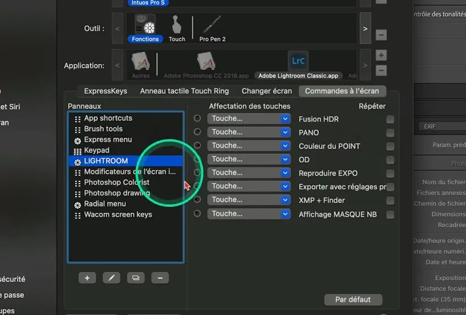This screenshot has width=466, height=315.
Task: Select the App shortcuts panel
Action: (x=125, y=118)
